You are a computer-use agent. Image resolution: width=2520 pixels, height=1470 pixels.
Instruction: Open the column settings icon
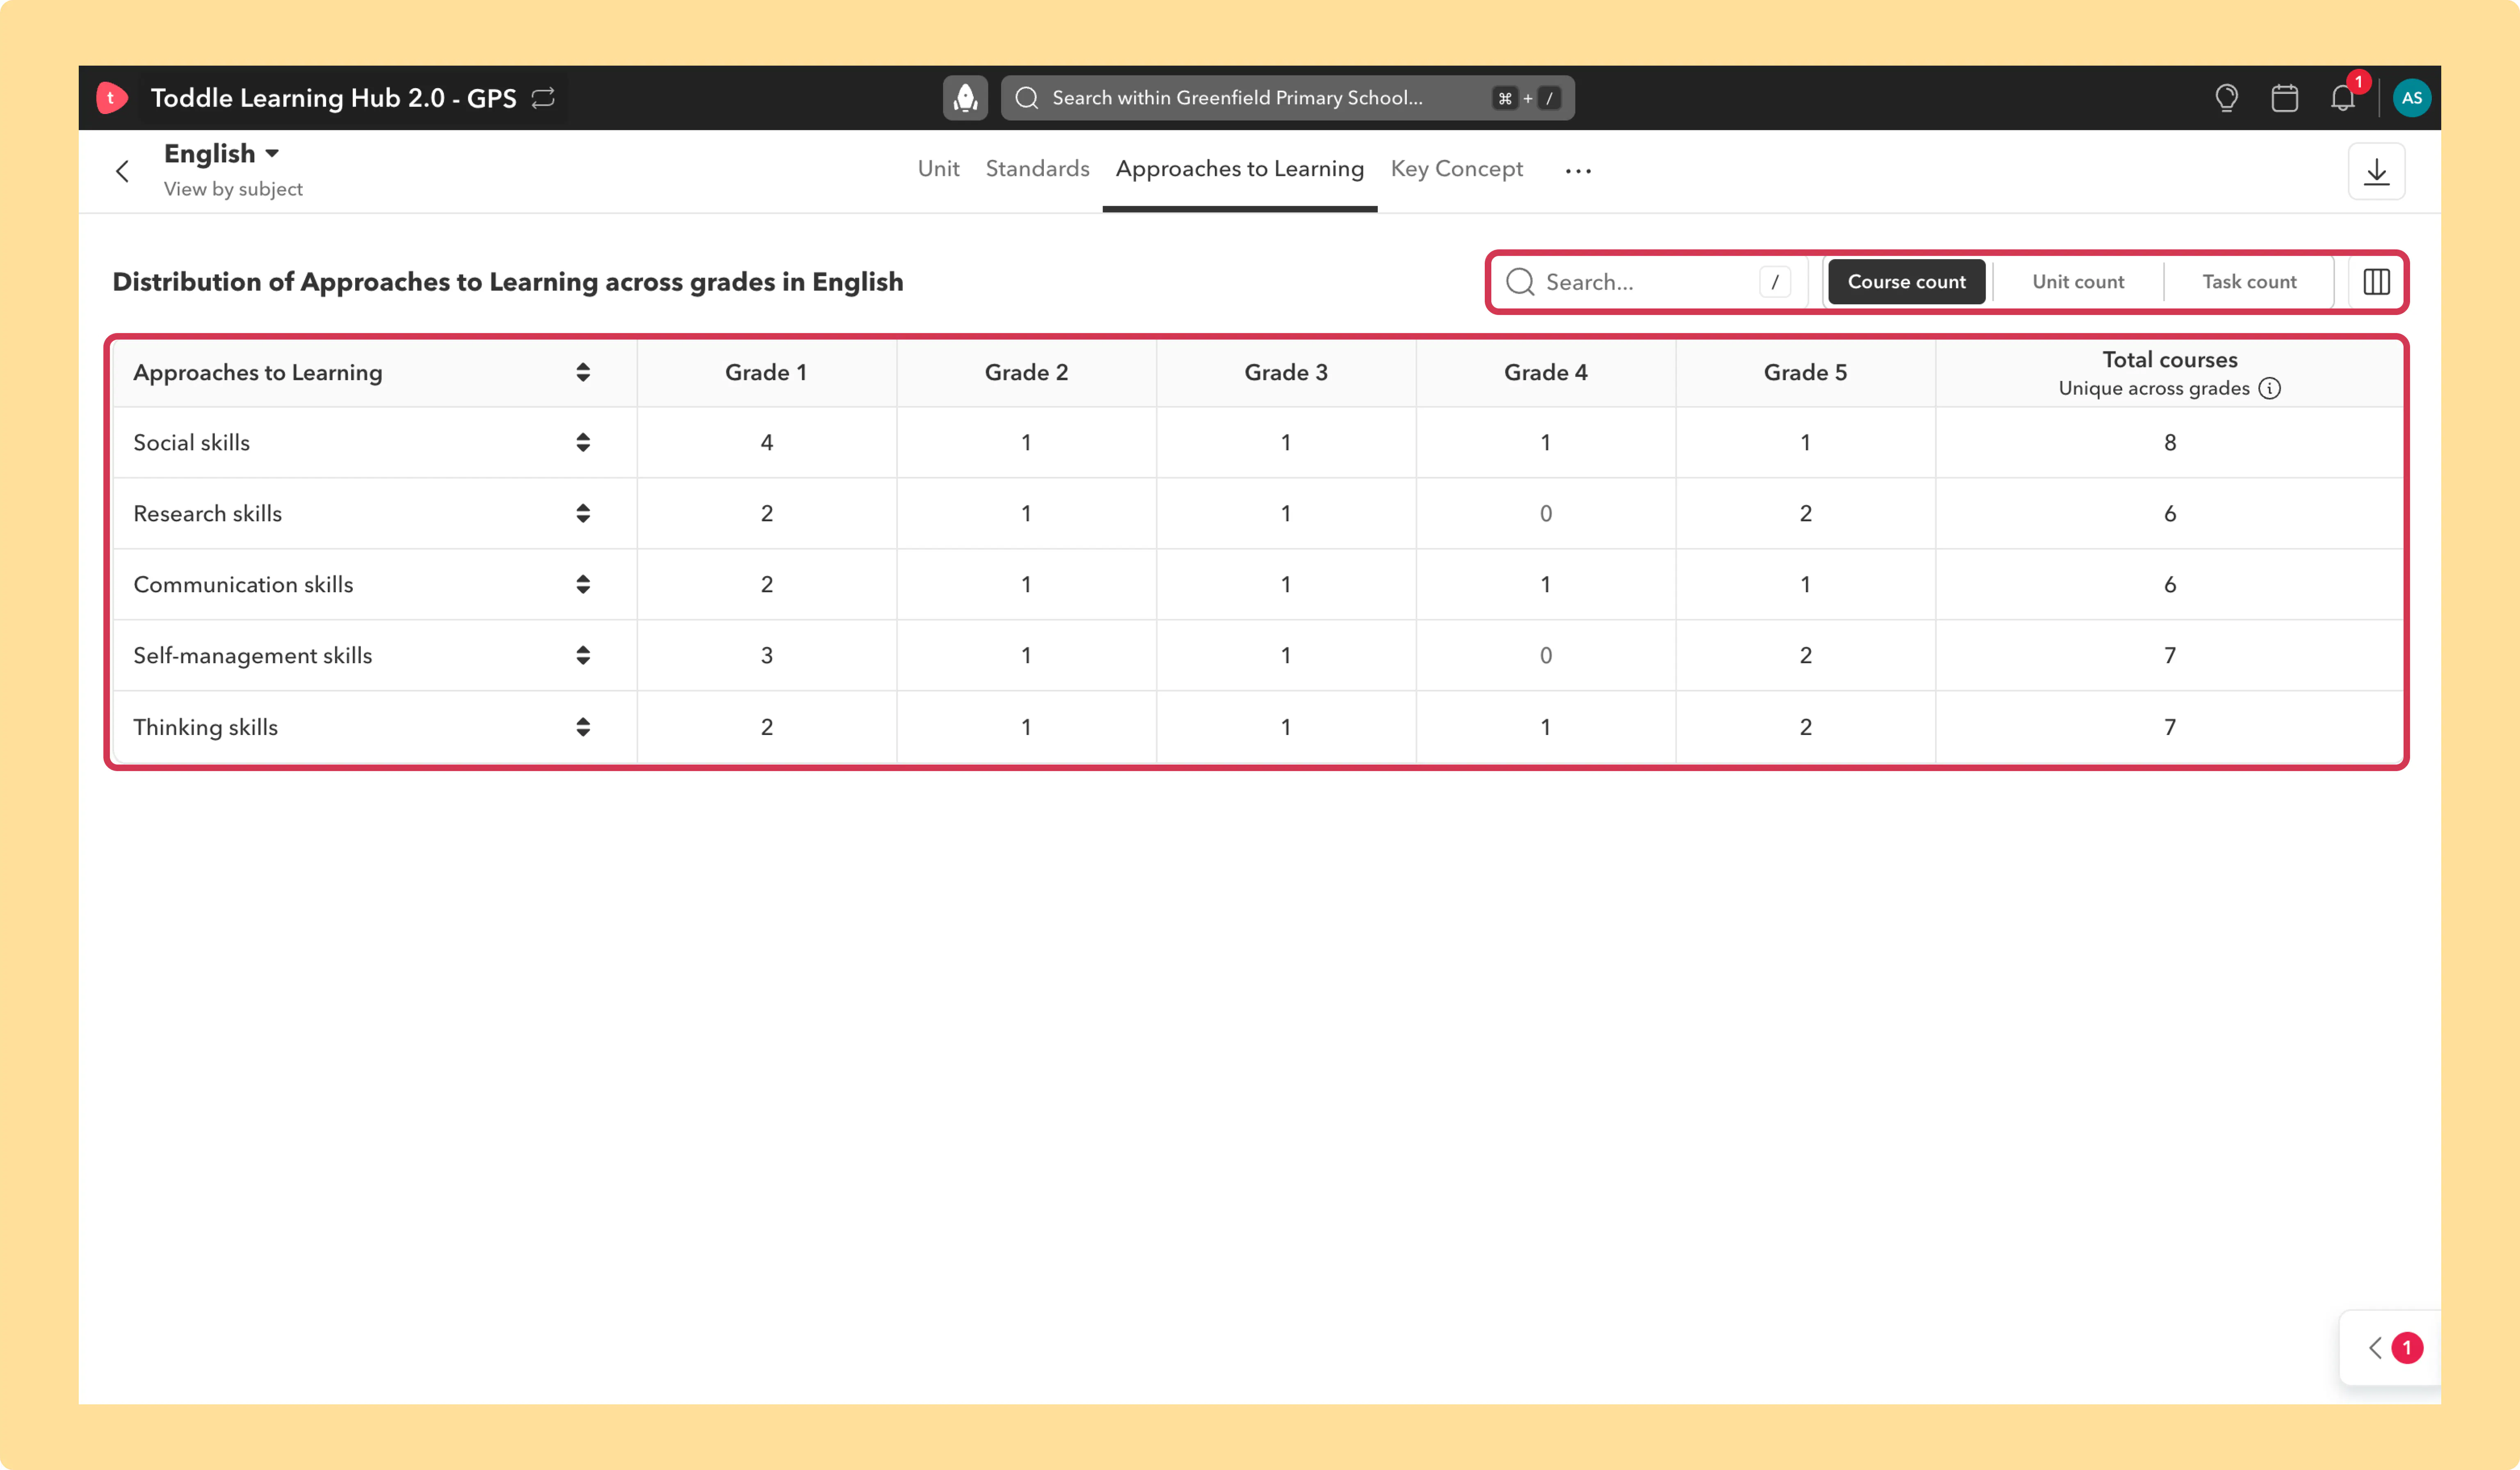(x=2376, y=282)
